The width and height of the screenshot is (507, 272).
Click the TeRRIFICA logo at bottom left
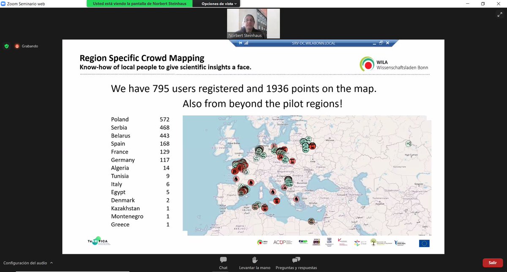pyautogui.click(x=97, y=241)
